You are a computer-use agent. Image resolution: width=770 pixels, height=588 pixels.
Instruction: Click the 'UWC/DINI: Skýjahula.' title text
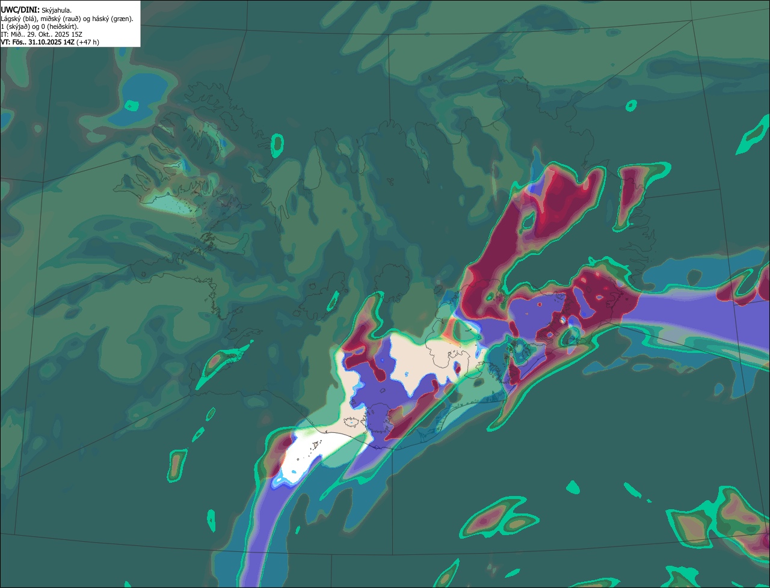(x=36, y=10)
